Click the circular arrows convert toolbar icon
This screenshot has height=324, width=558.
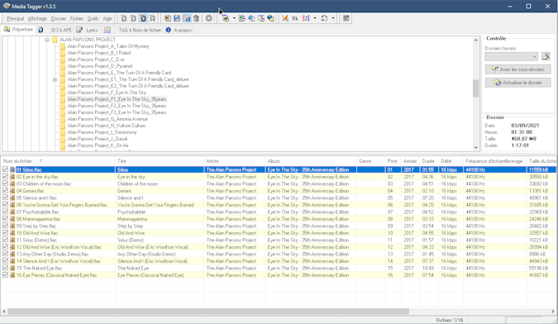coord(324,18)
